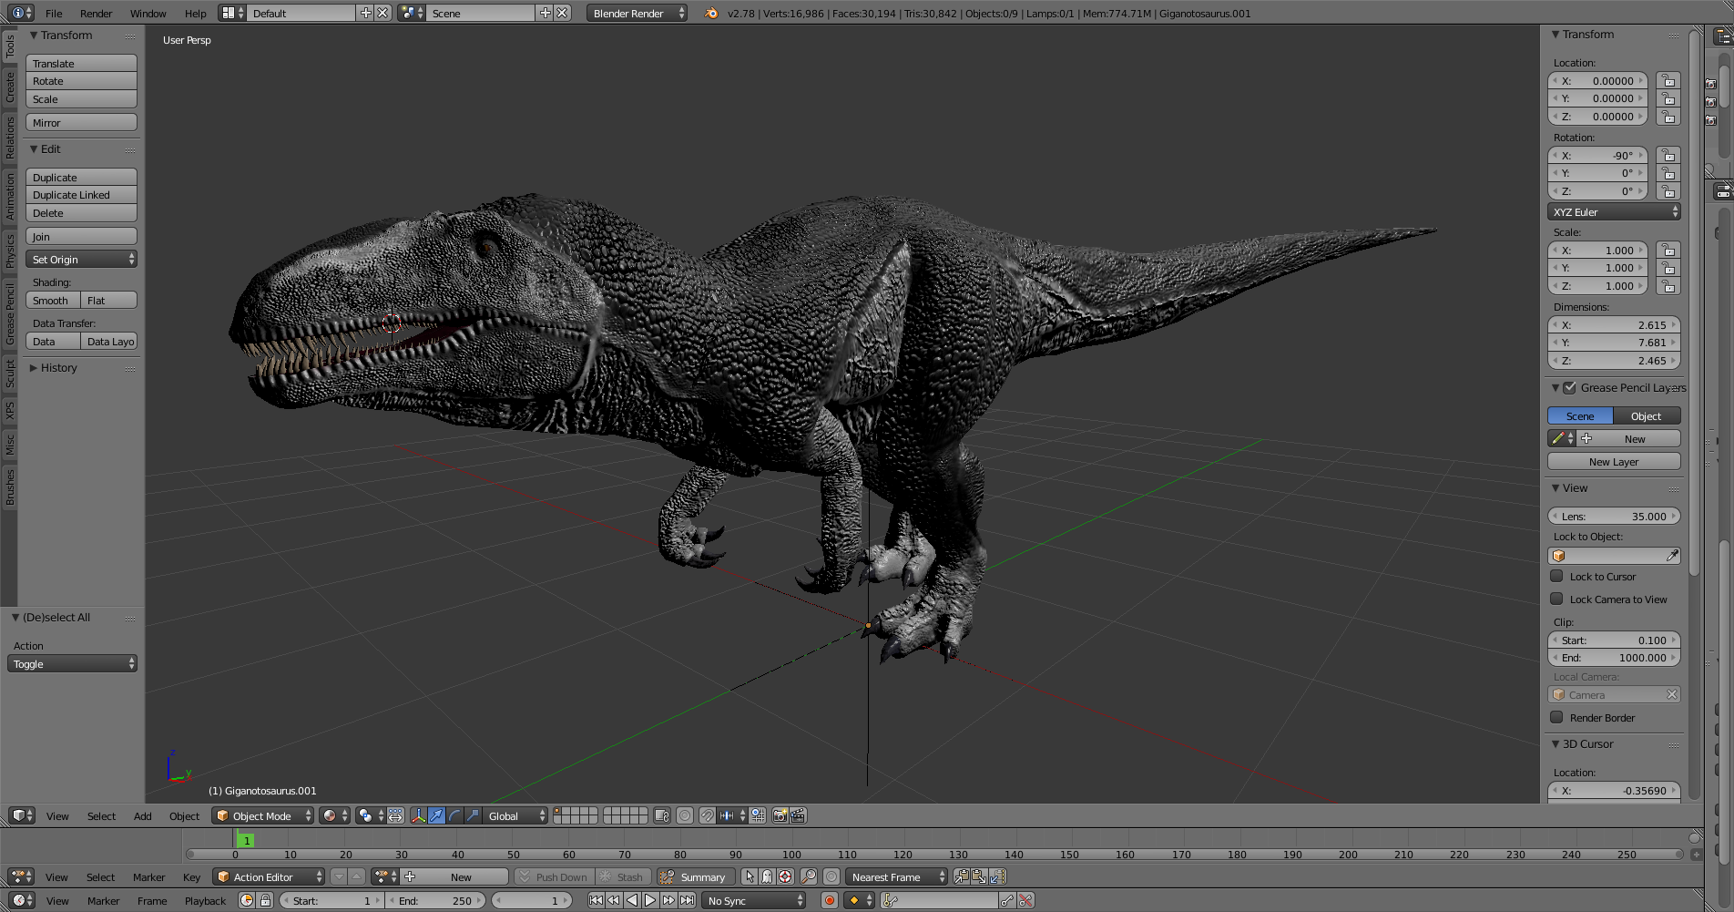
Task: Enable Render Border checkbox
Action: coord(1557,717)
